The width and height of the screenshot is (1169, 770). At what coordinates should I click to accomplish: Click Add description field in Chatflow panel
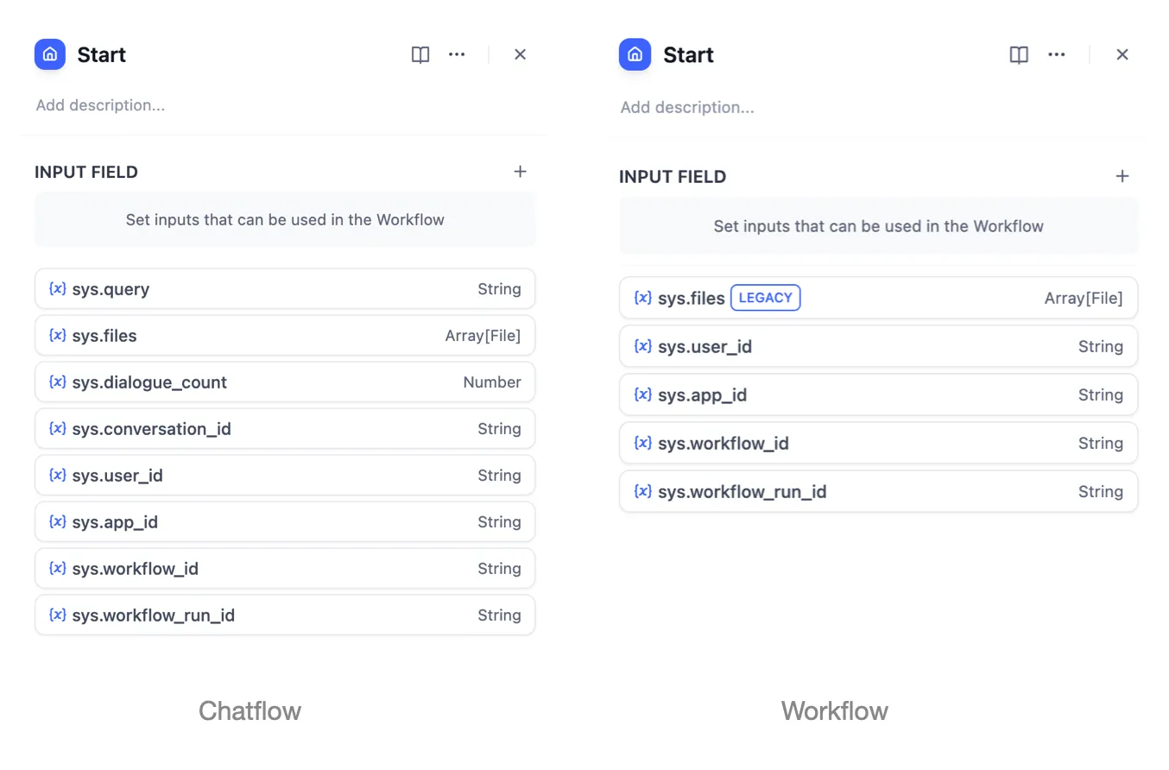(101, 105)
